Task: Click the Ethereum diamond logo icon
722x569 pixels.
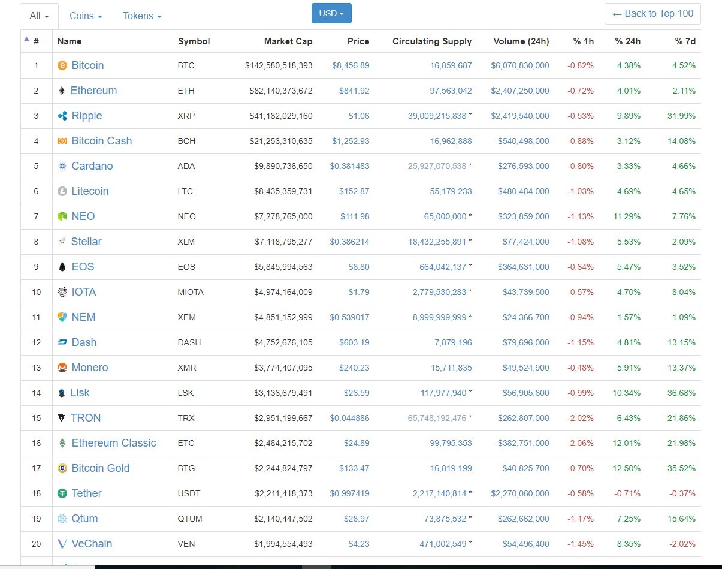Action: (x=62, y=91)
